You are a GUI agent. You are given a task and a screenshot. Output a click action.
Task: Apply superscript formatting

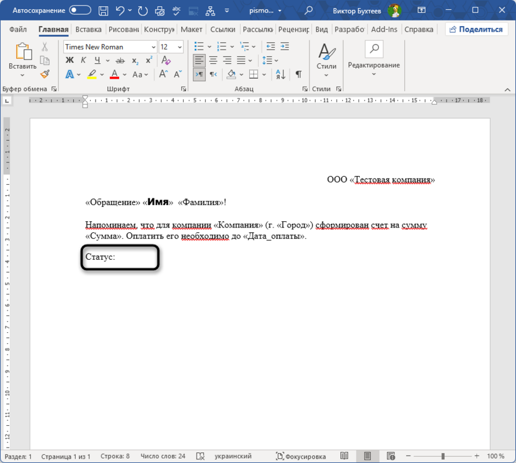tap(149, 60)
